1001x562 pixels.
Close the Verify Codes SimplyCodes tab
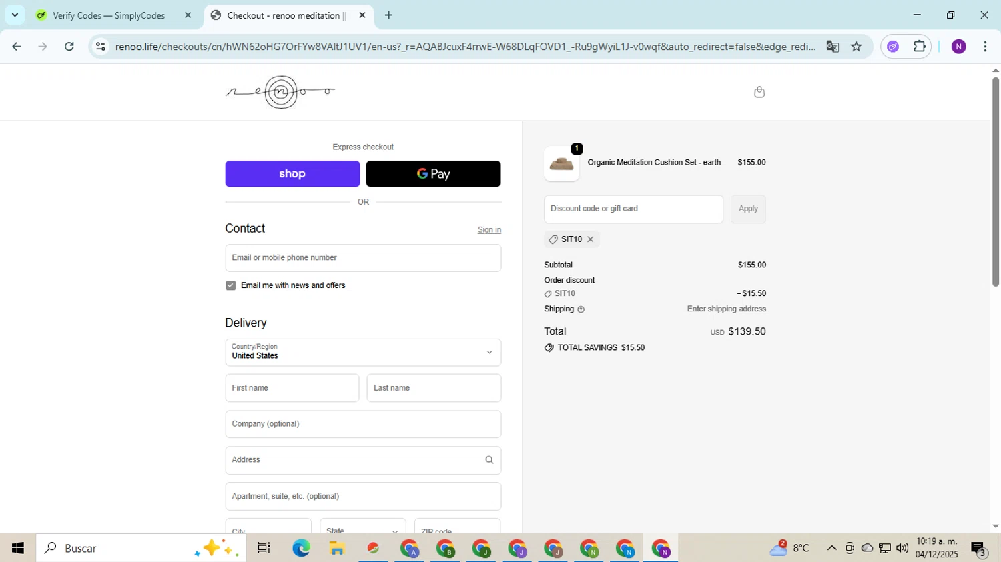point(188,15)
